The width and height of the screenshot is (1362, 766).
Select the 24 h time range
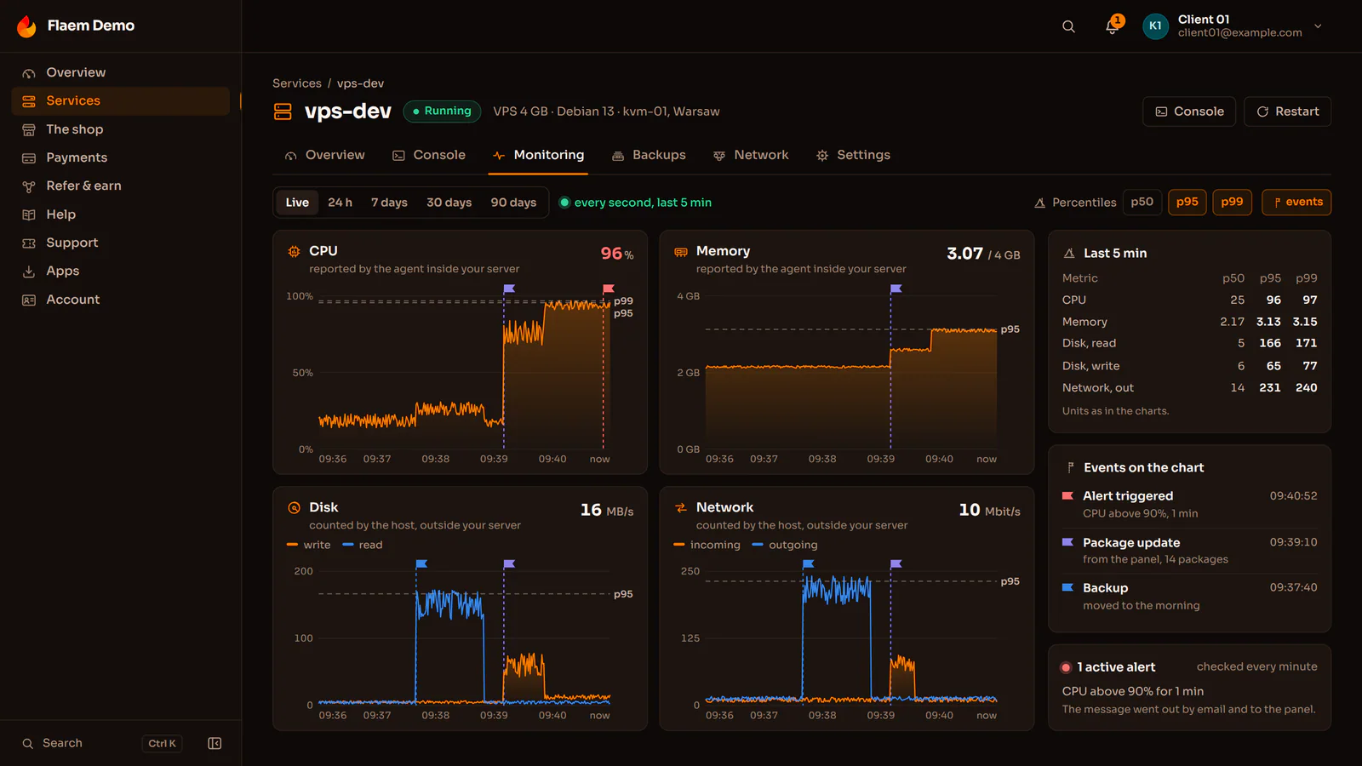click(x=340, y=203)
